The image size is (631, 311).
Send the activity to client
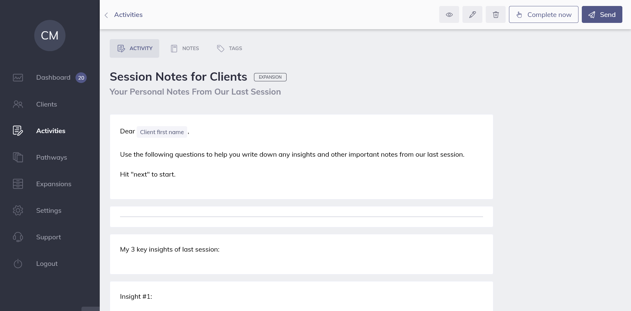click(602, 15)
